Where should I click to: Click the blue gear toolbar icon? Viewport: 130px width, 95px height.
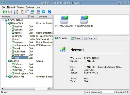point(43,12)
